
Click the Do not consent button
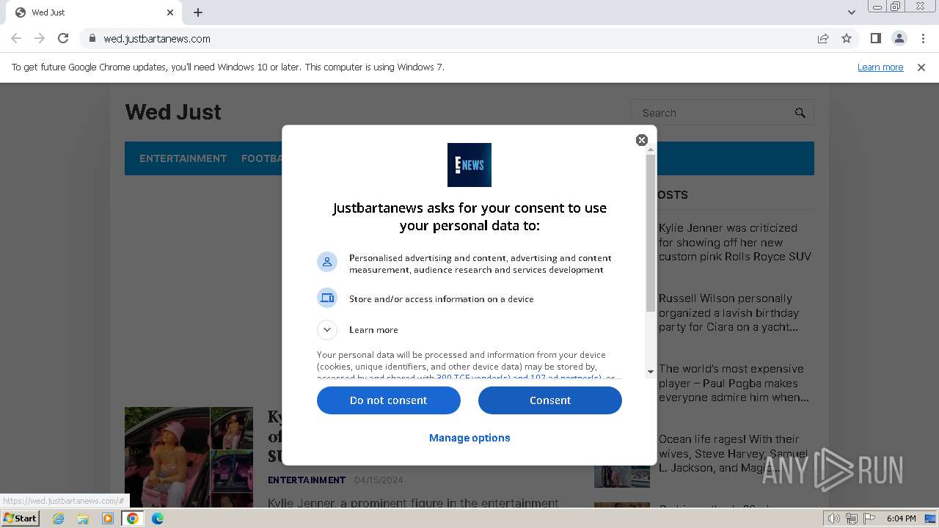[x=389, y=400]
